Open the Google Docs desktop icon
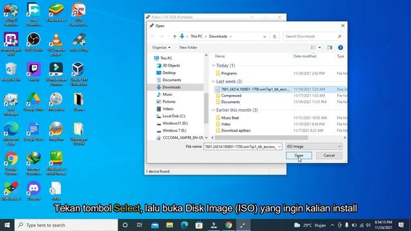 tap(33, 132)
